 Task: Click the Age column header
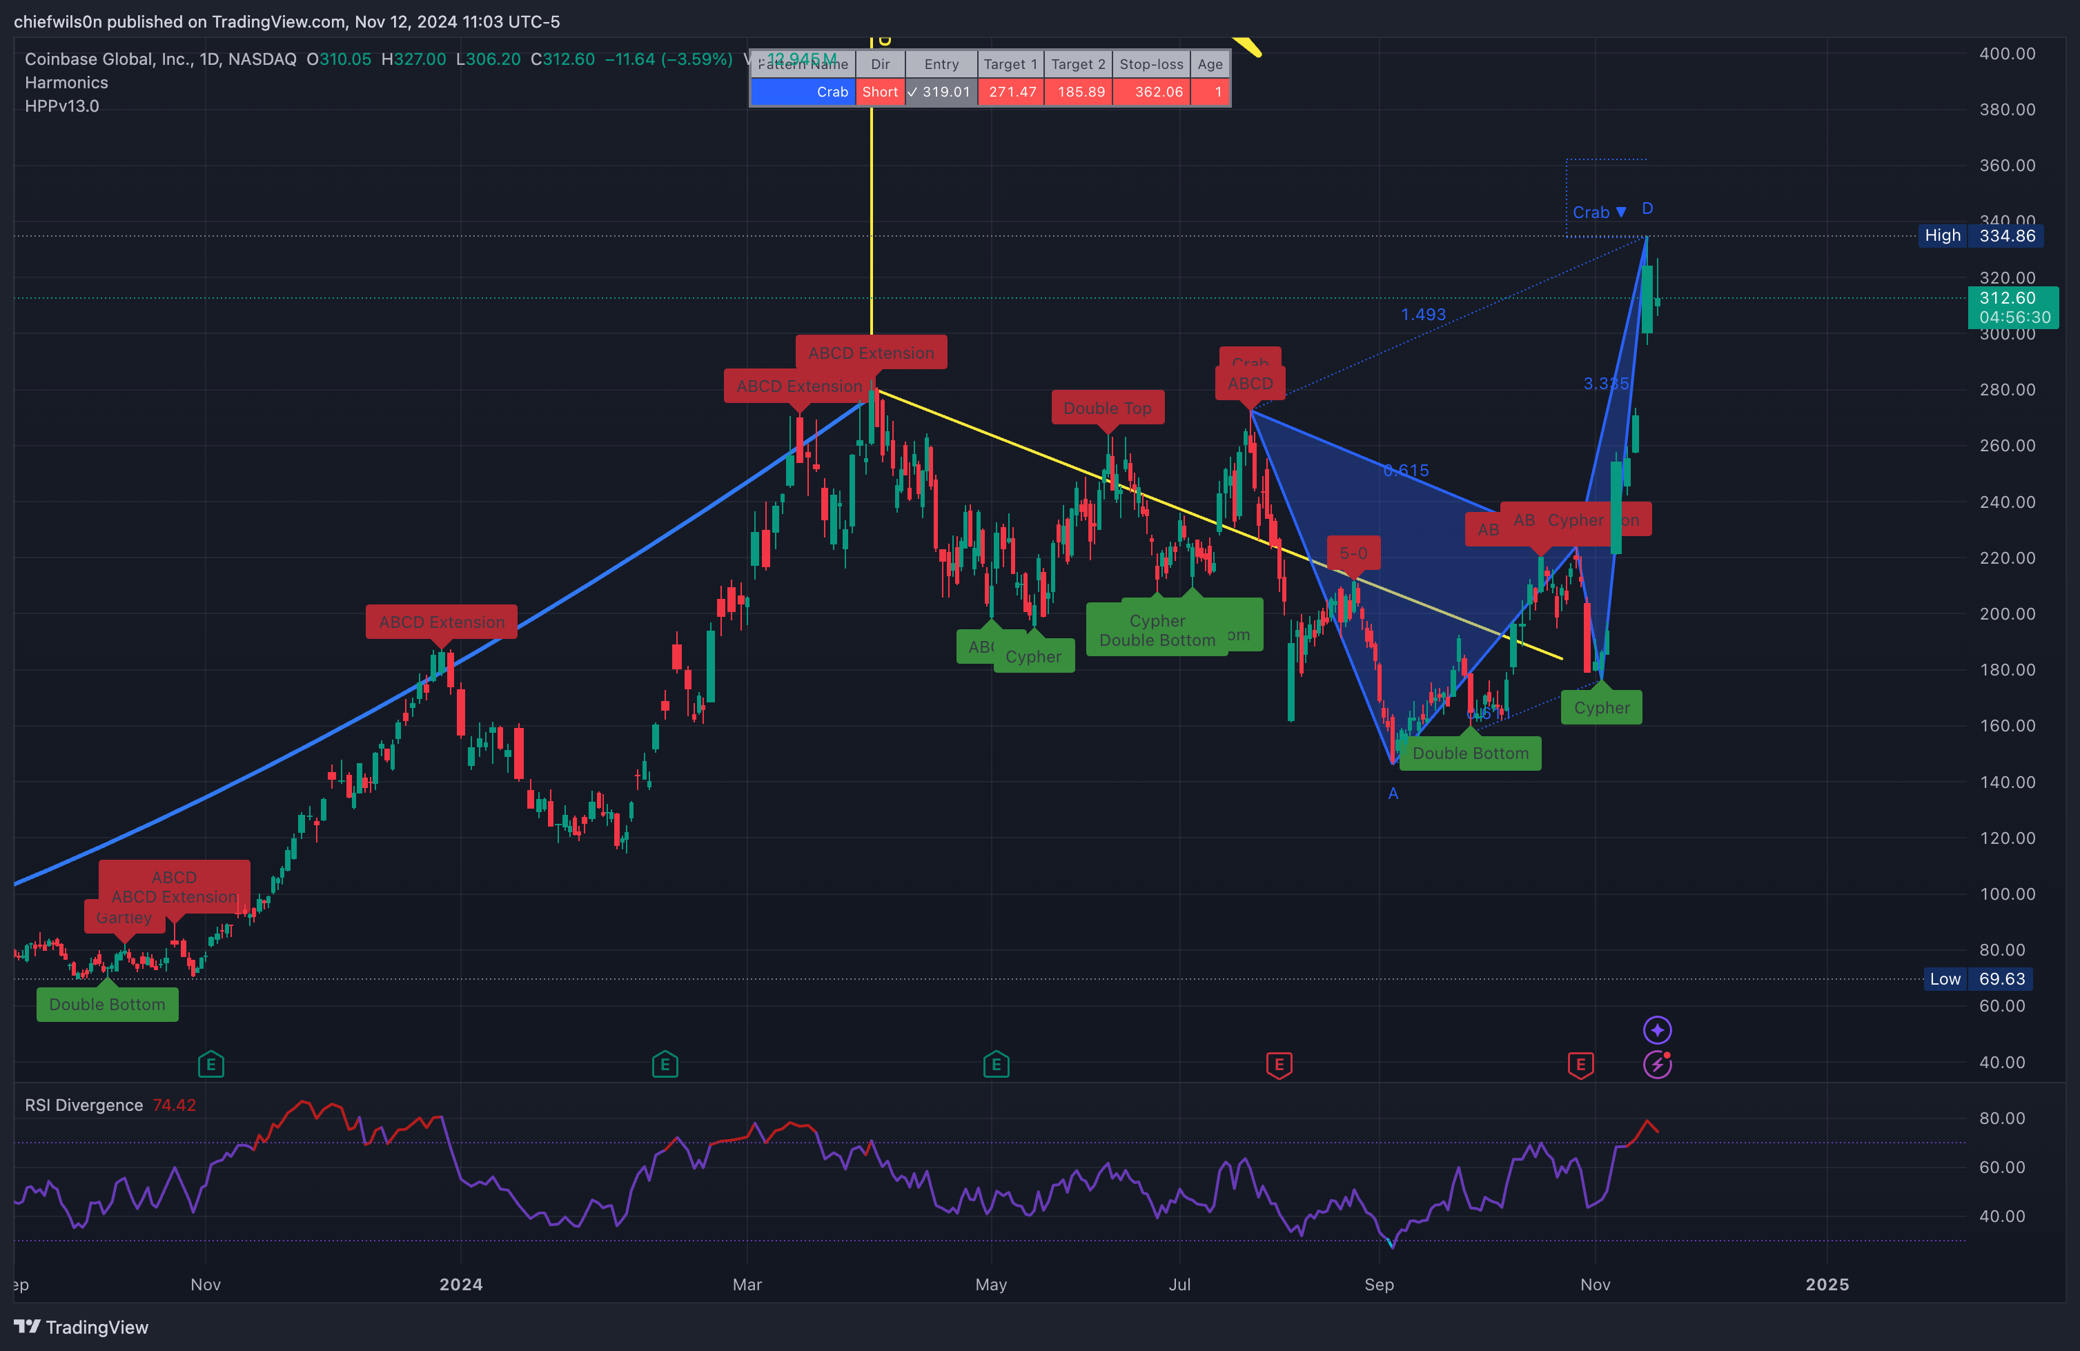[x=1210, y=63]
